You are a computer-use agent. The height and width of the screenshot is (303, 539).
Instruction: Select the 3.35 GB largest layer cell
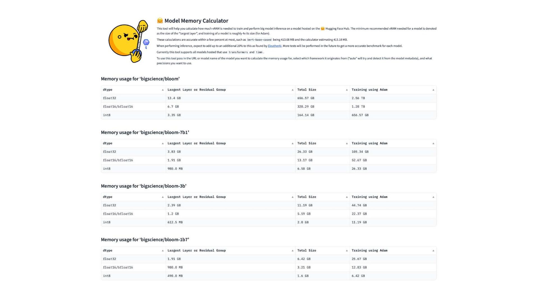tap(230, 115)
